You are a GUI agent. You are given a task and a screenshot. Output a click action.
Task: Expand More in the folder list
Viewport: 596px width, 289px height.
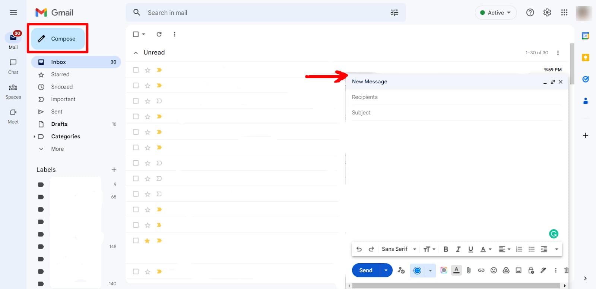(x=57, y=149)
